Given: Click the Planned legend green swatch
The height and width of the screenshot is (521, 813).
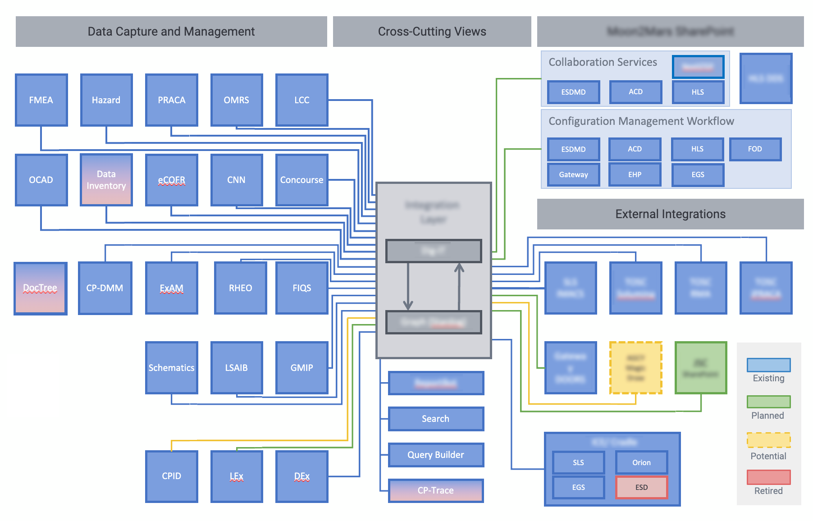Looking at the screenshot, I should pyautogui.click(x=768, y=402).
